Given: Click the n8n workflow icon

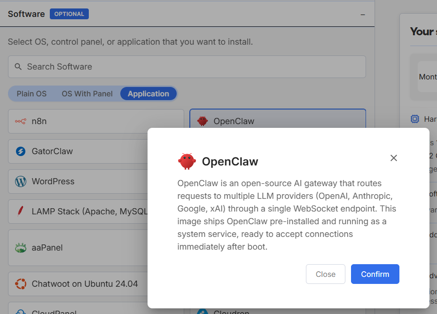Looking at the screenshot, I should coord(21,121).
